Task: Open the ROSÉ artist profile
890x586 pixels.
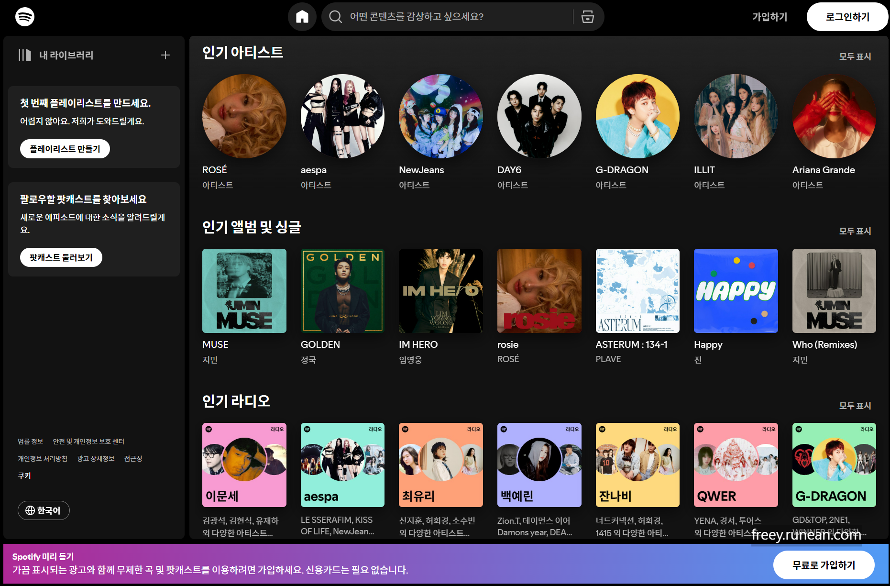Action: (244, 116)
